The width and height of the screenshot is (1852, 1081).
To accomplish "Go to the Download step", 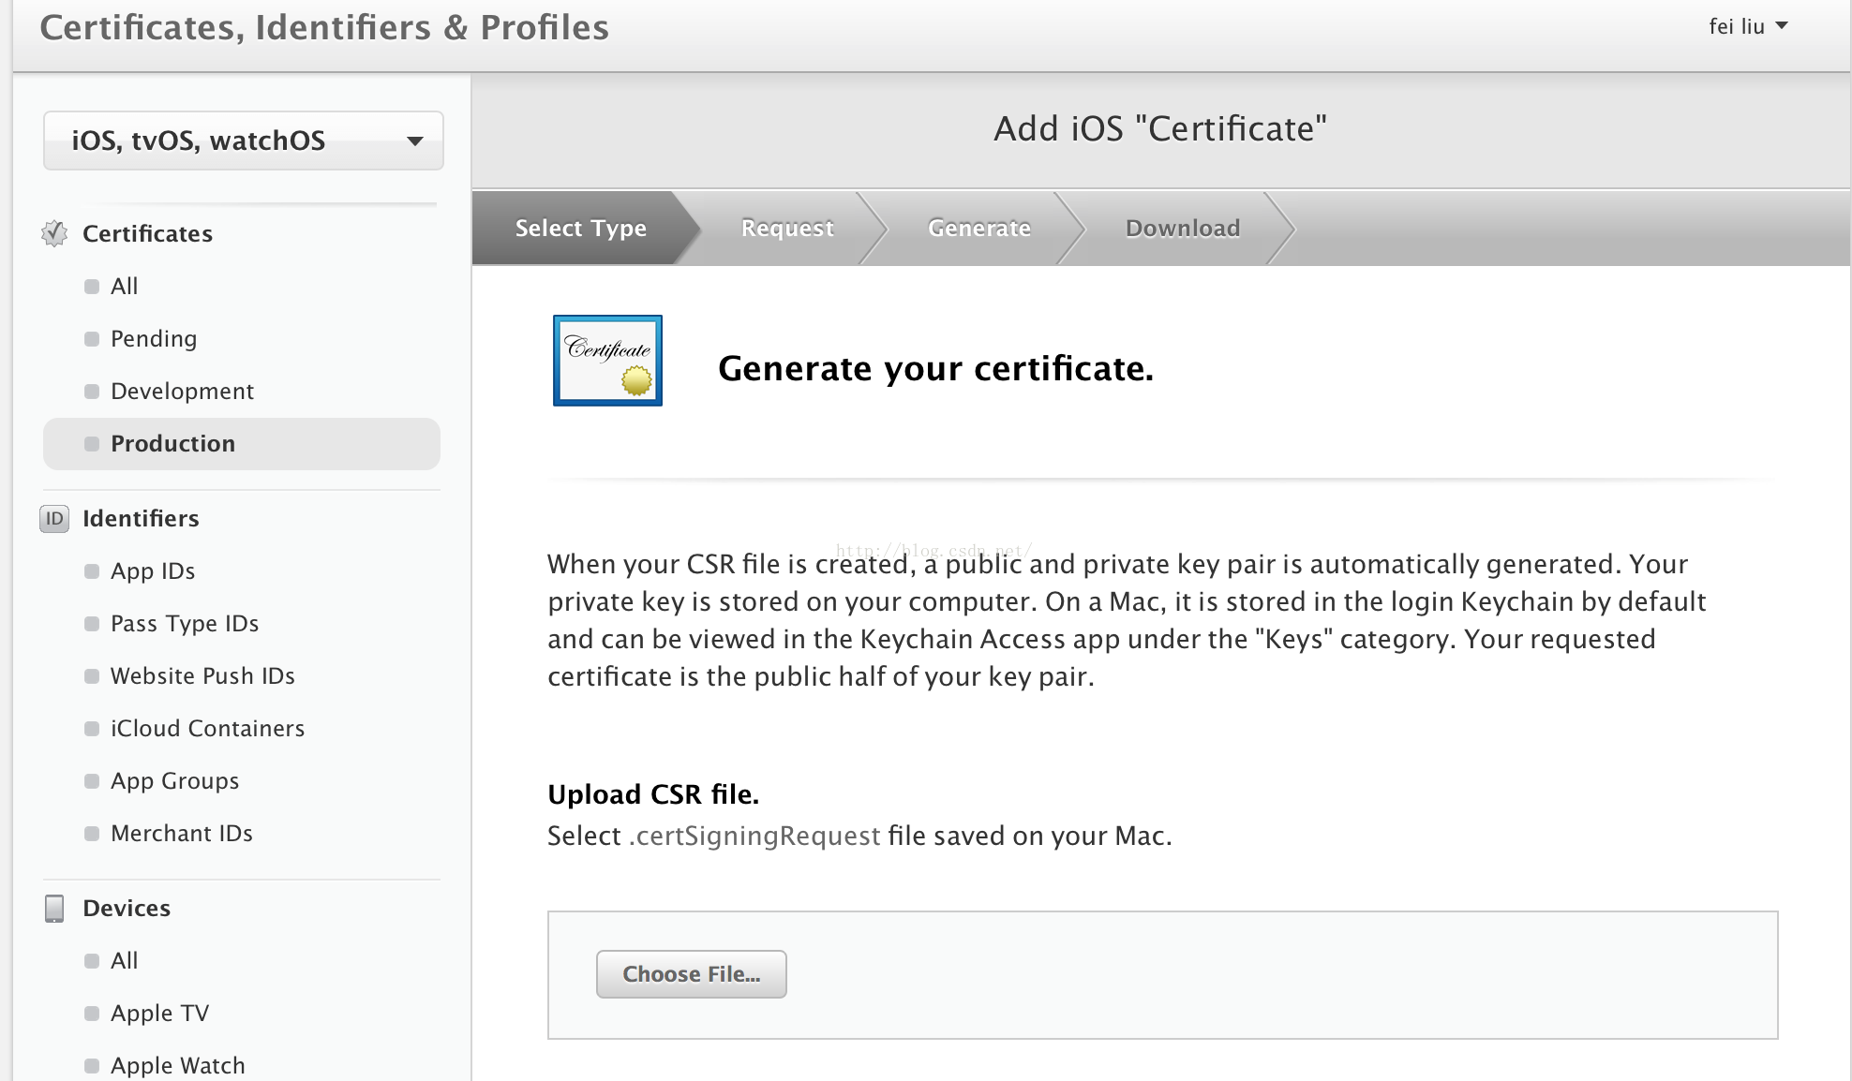I will pos(1182,228).
